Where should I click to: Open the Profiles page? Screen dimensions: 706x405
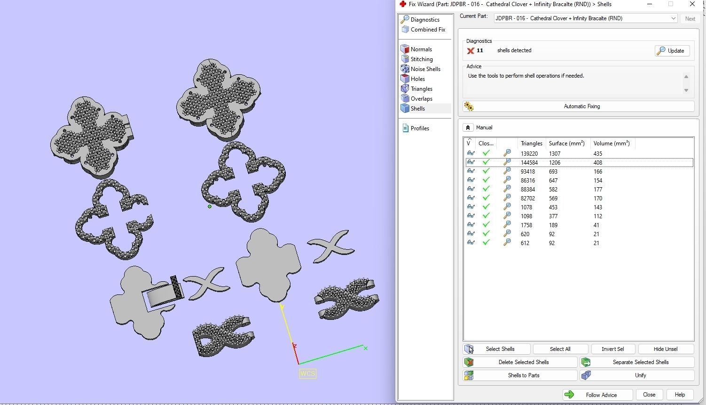pyautogui.click(x=420, y=128)
